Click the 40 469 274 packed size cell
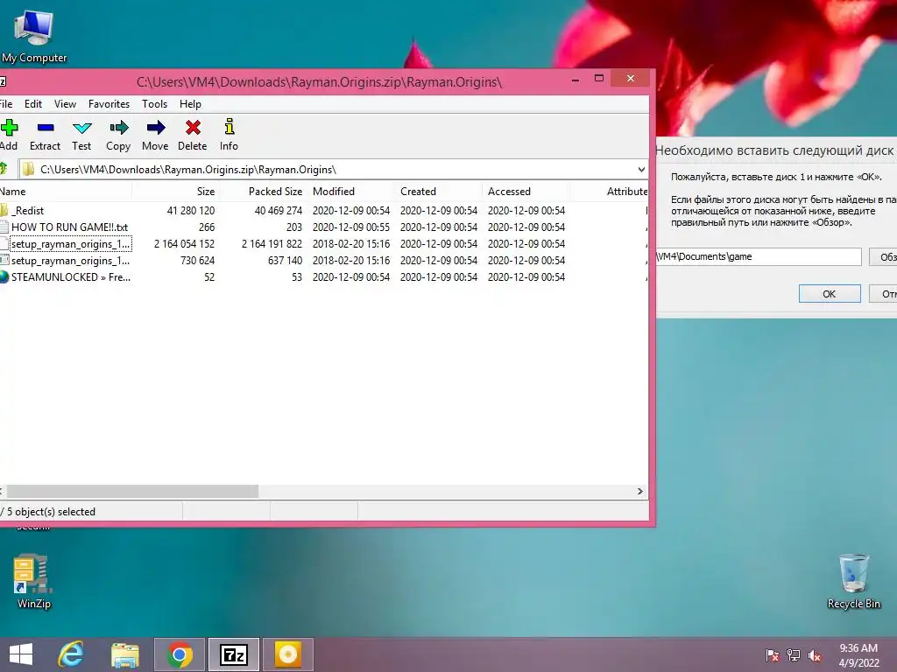Screen dimensions: 897x672 click(278, 211)
